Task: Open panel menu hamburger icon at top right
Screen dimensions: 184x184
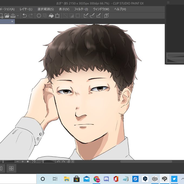Action: [x=168, y=2]
